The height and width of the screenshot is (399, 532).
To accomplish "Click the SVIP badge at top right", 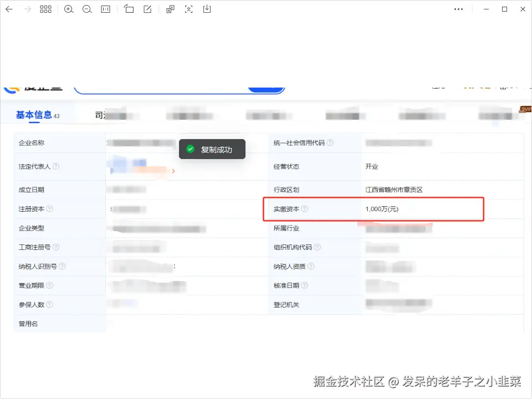I will point(525,109).
